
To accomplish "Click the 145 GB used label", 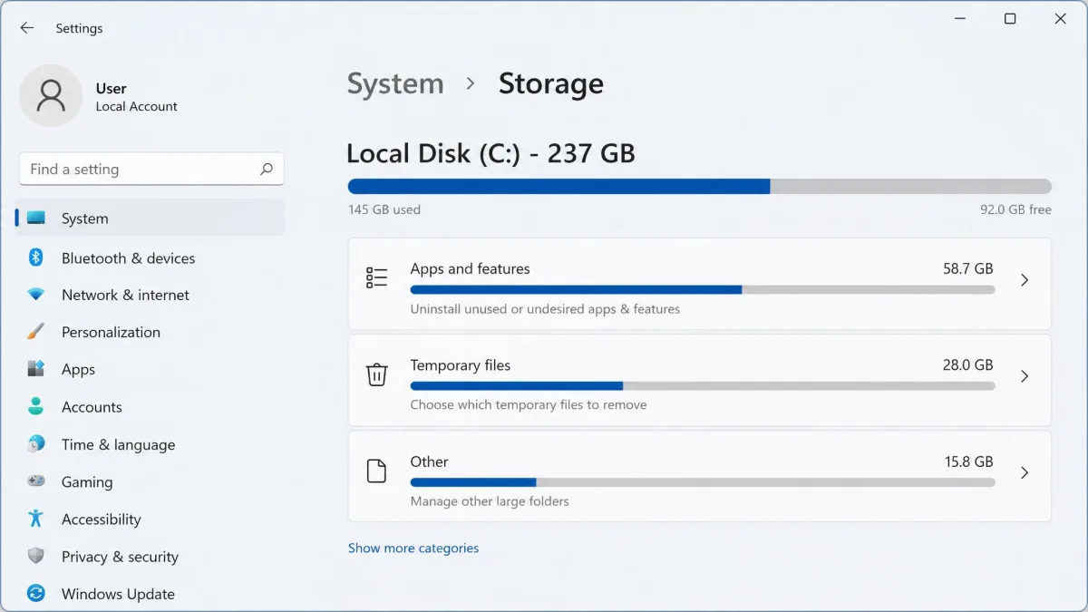I will 384,209.
